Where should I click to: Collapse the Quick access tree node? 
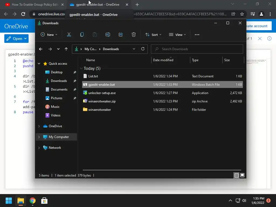click(39, 64)
